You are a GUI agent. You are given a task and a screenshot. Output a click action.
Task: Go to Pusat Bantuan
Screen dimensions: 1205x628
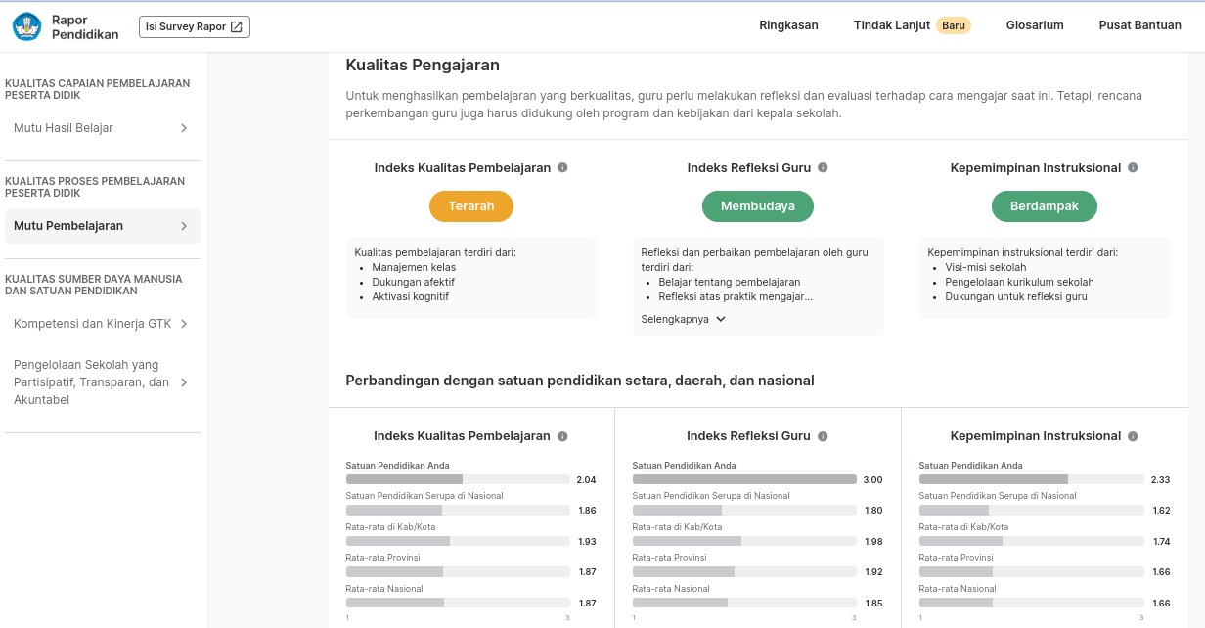1140,25
